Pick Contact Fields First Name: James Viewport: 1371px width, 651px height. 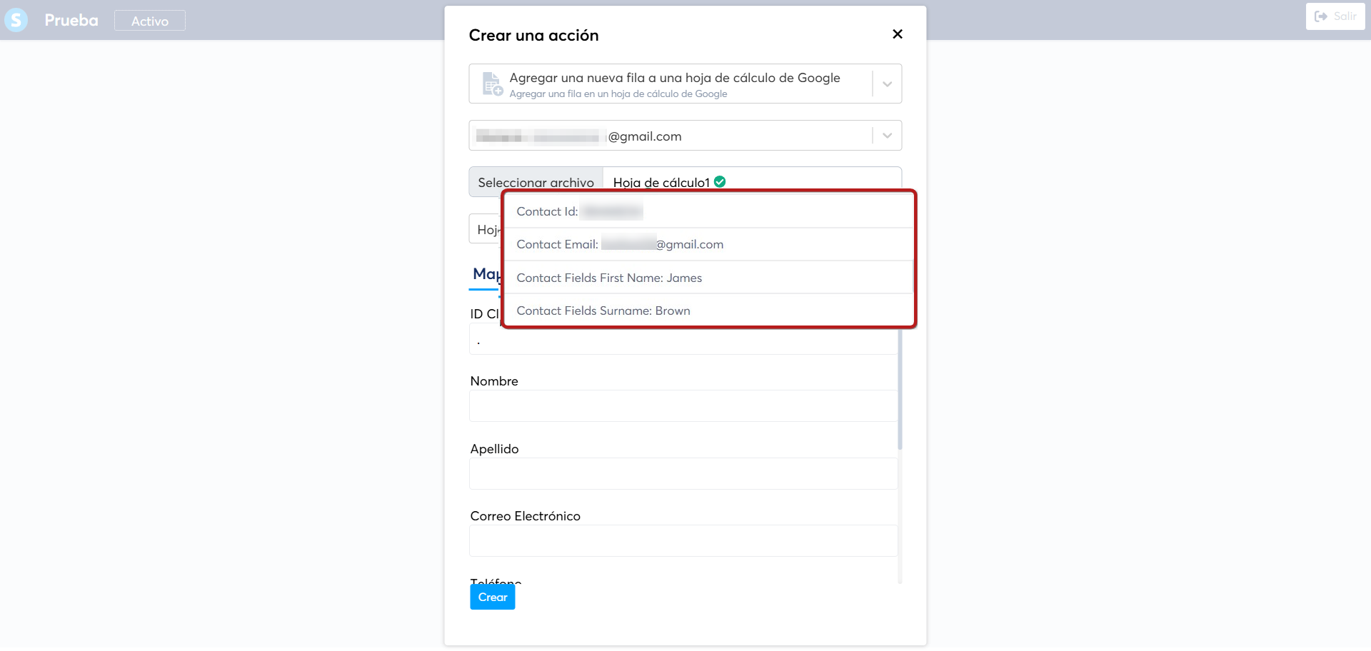[x=708, y=278]
